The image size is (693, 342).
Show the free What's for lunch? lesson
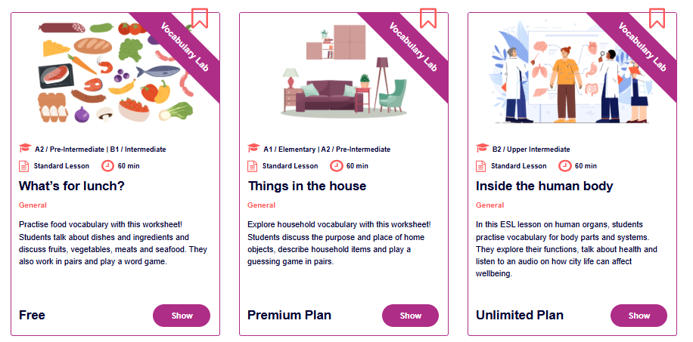pos(182,316)
